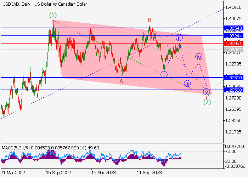The image size is (248, 177).
Task: Click the MACD(5,34,5) indicator label
Action: (x=16, y=148)
